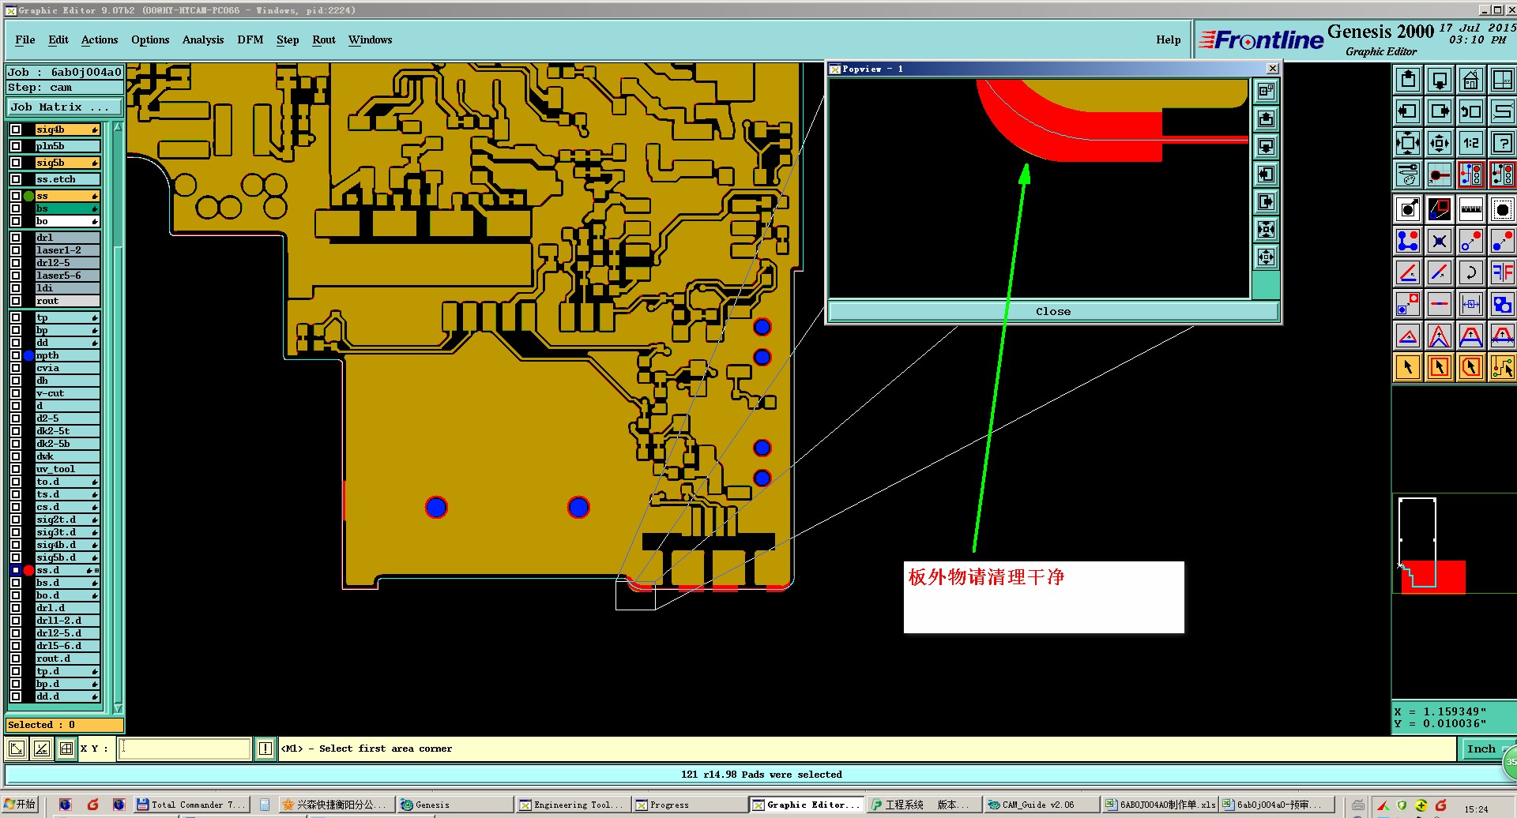Click the red color dot on ss.d layer

pyautogui.click(x=29, y=570)
